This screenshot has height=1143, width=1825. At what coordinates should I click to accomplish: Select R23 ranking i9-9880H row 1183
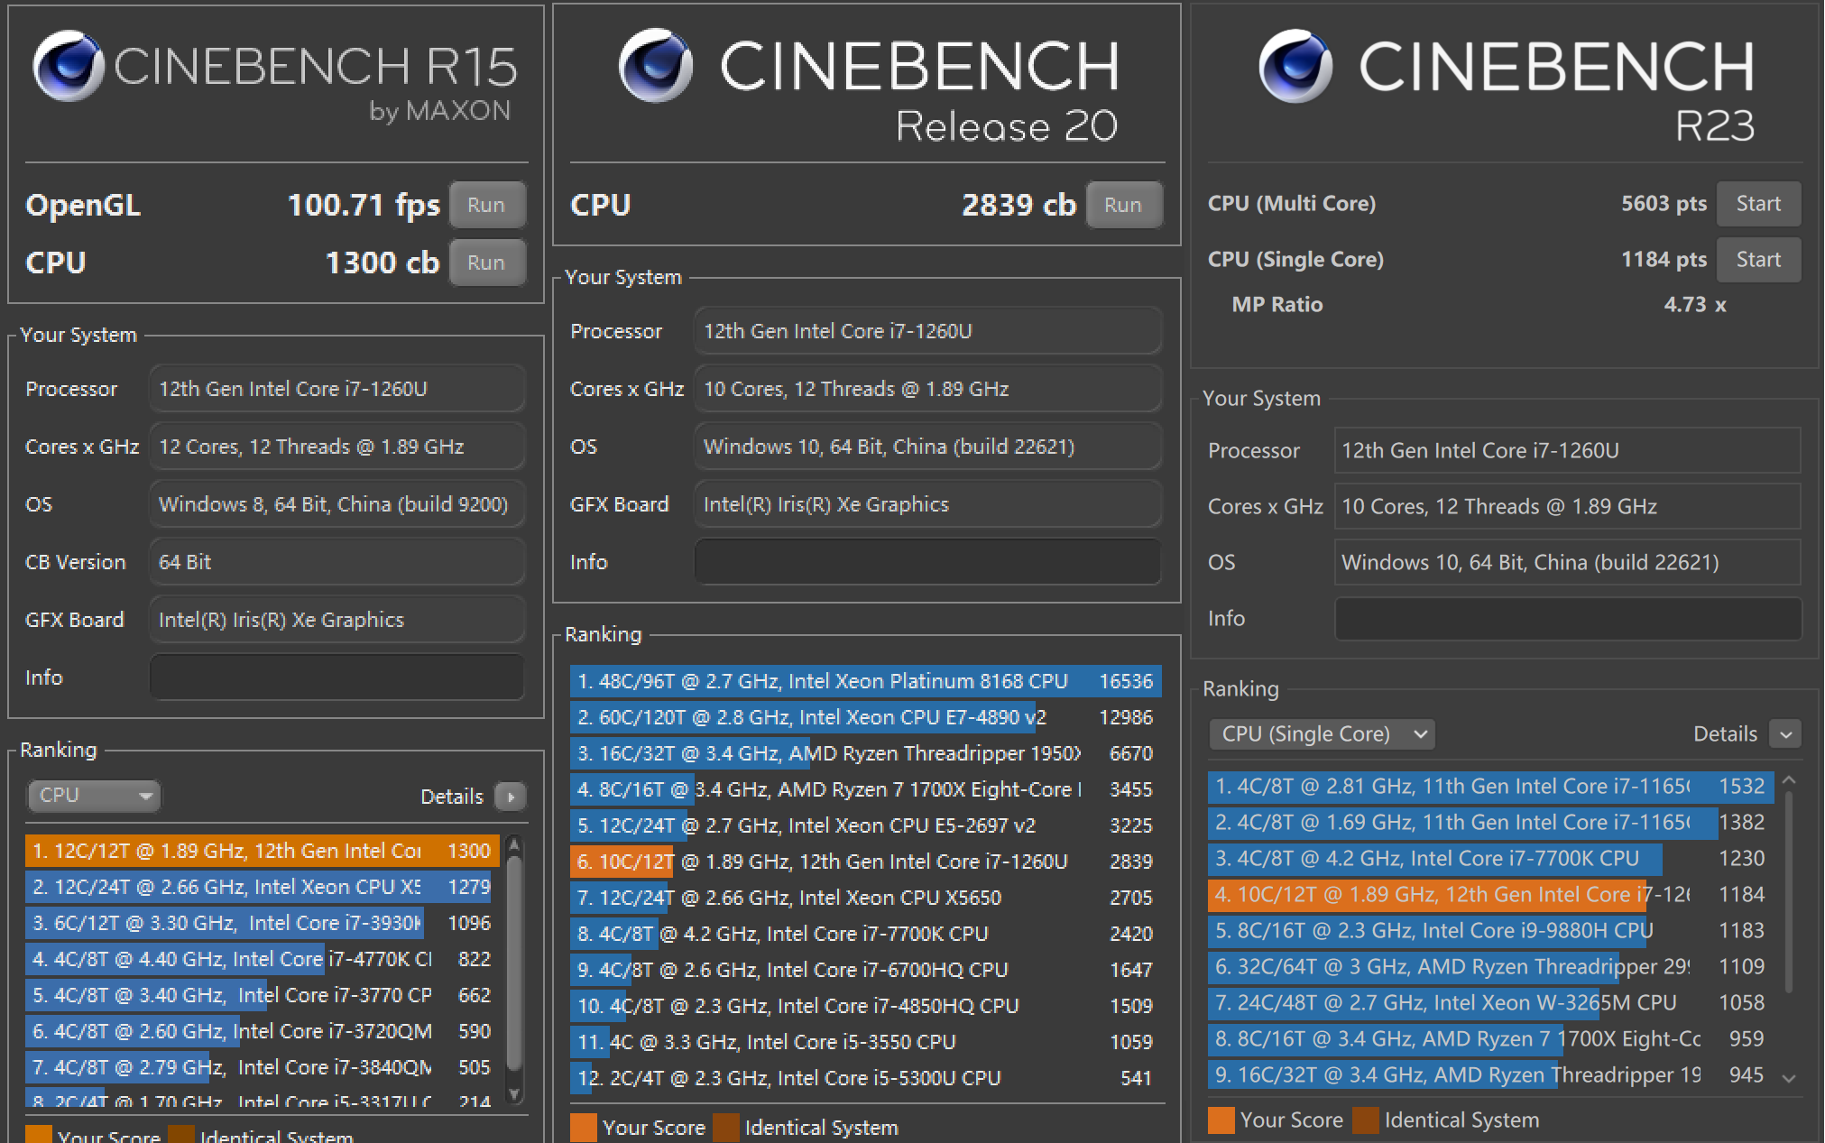1491,930
